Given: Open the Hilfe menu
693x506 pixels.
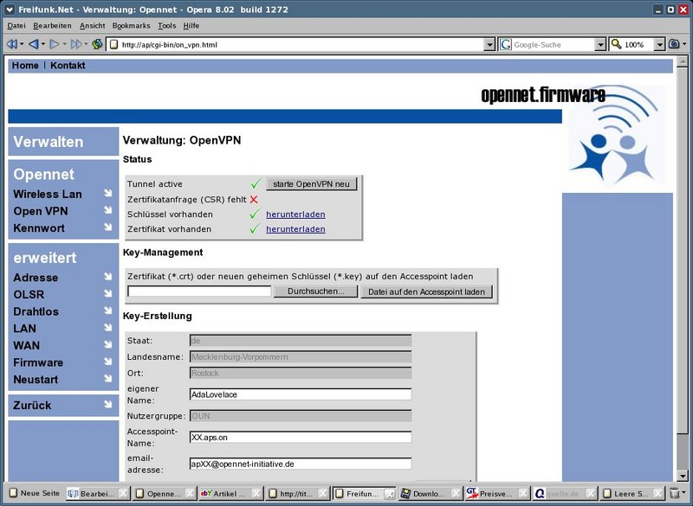Looking at the screenshot, I should [191, 26].
